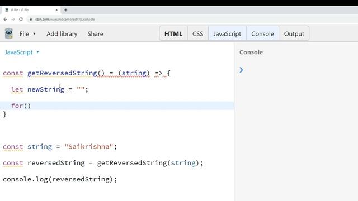Place the cursor in the 'for()' line
Screen dimensions: 358x201
pos(117,106)
